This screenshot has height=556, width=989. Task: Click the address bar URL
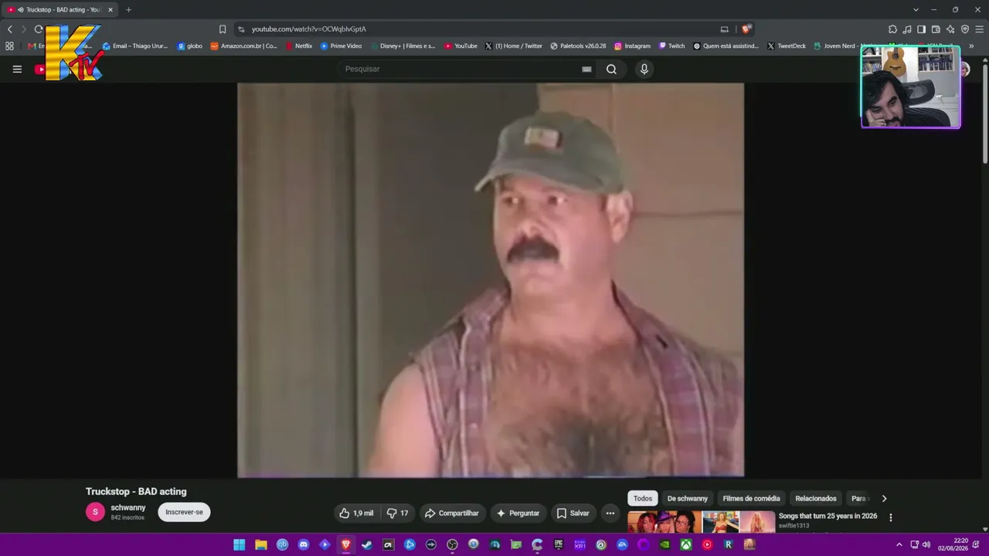tap(308, 29)
